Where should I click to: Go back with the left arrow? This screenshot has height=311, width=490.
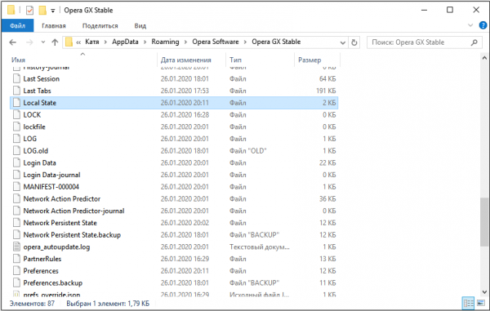tap(13, 42)
